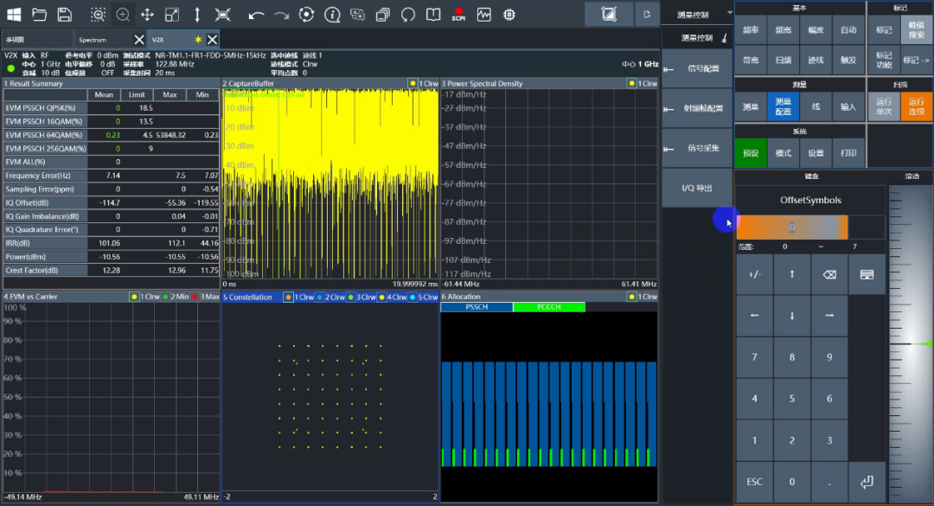Click the chip hardware icon
The height and width of the screenshot is (506, 934).
(509, 15)
